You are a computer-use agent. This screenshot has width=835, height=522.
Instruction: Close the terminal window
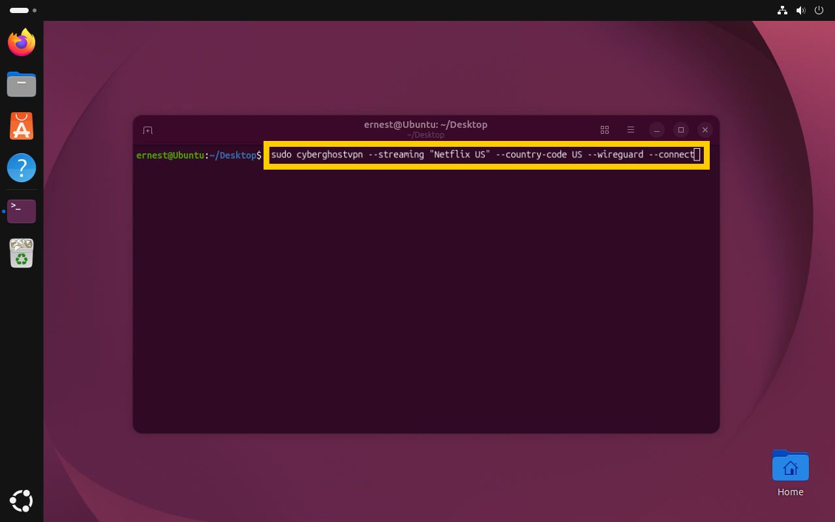coord(705,130)
